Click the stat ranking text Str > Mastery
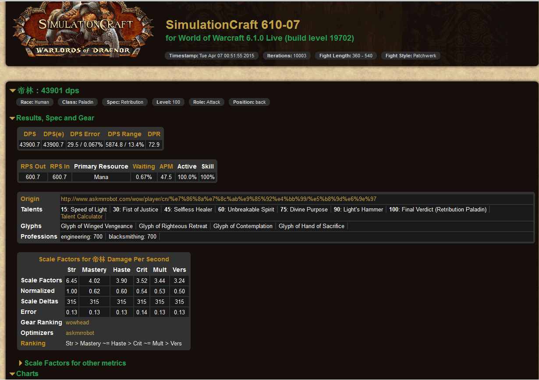This screenshot has height=380, width=539. (x=124, y=343)
